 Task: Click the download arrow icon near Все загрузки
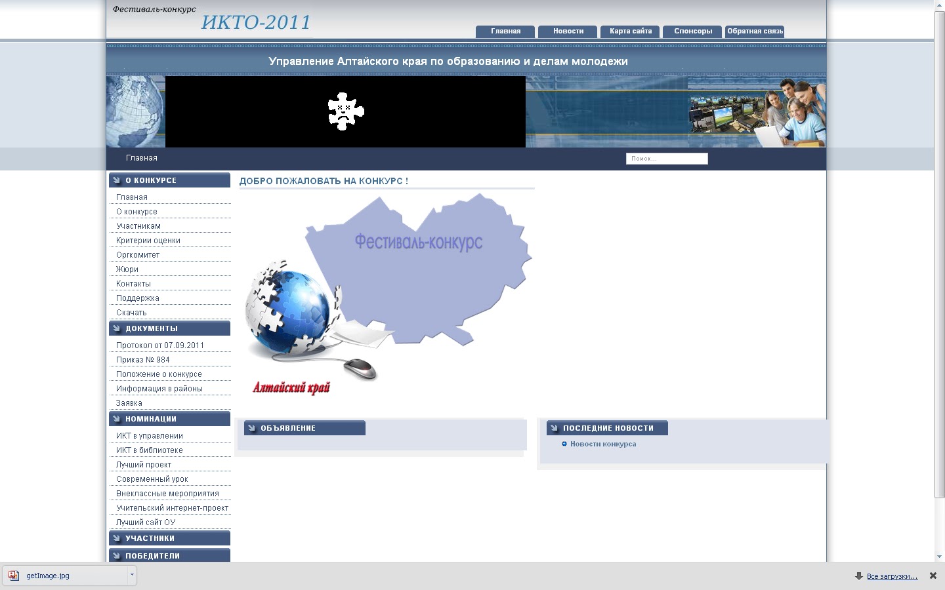pos(858,576)
